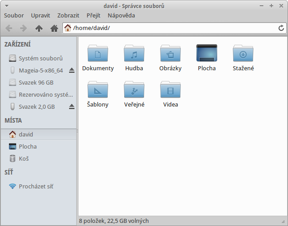The height and width of the screenshot is (226, 288).
Task: Click the Šablony folder label
Action: click(98, 104)
